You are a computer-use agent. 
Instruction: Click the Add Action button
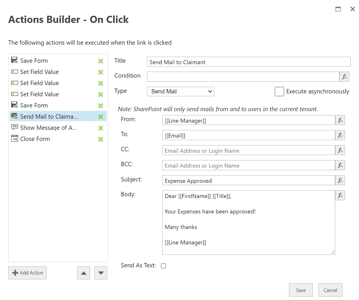[27, 272]
